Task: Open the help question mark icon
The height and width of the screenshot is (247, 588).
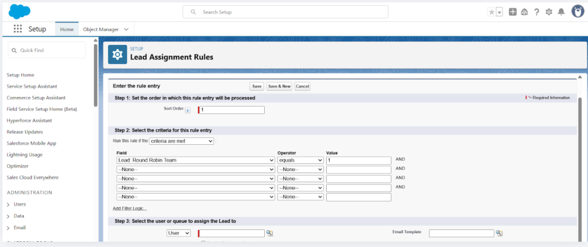Action: (x=537, y=12)
